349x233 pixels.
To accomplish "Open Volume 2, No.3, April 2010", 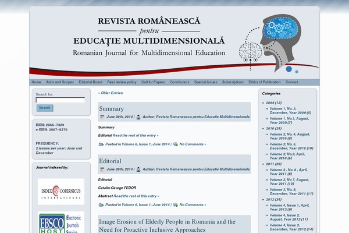I will [x=287, y=156].
